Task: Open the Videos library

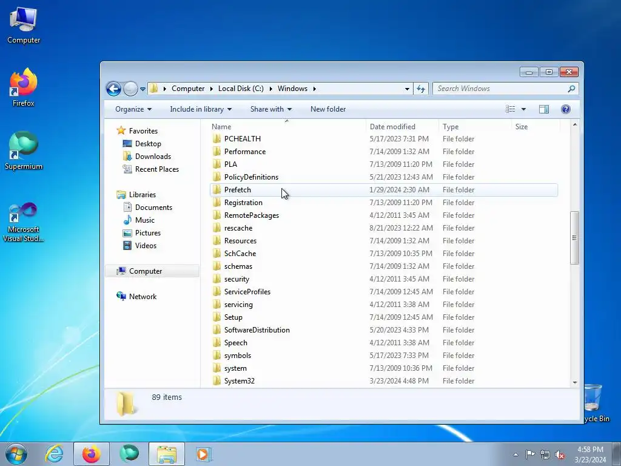Action: 139,246
